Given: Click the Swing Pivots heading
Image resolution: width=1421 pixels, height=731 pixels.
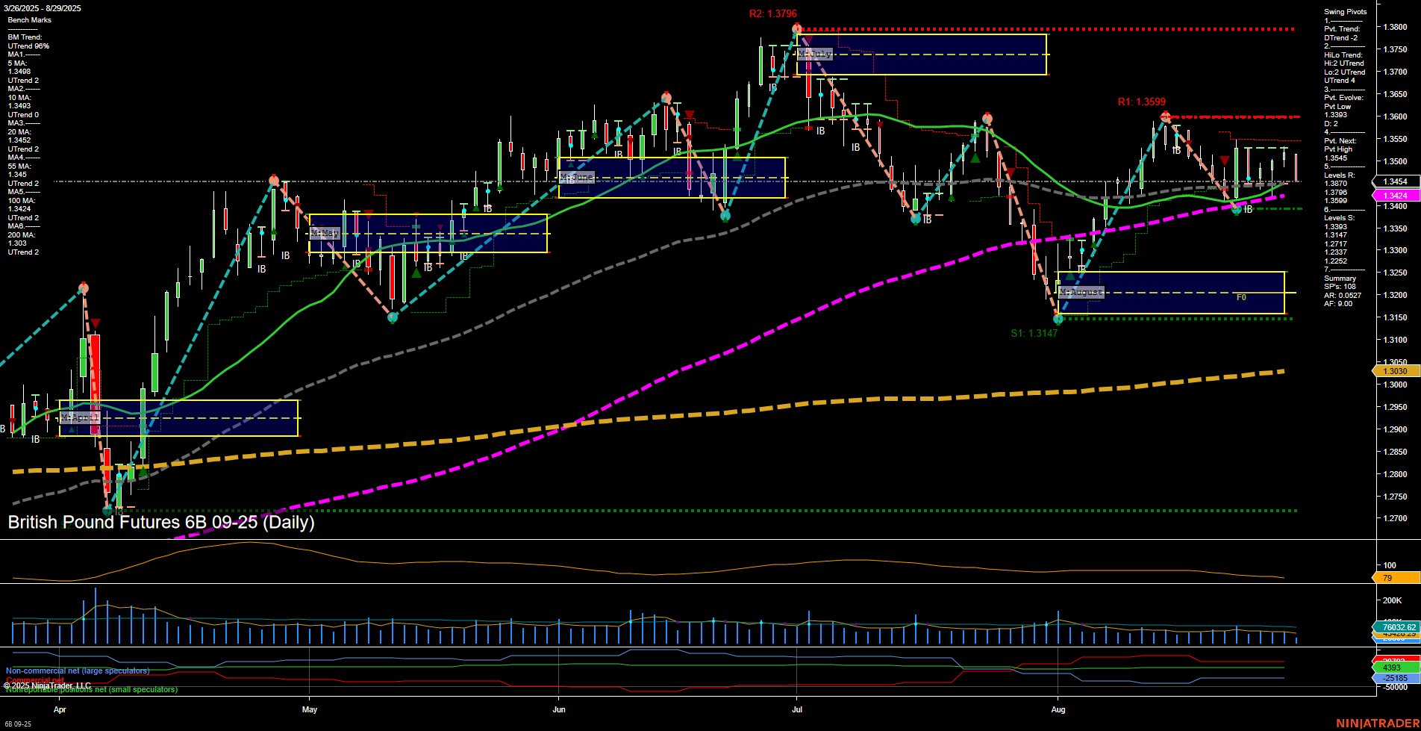Looking at the screenshot, I should [x=1346, y=12].
